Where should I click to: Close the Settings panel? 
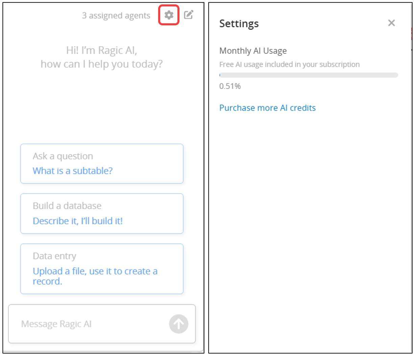point(391,23)
